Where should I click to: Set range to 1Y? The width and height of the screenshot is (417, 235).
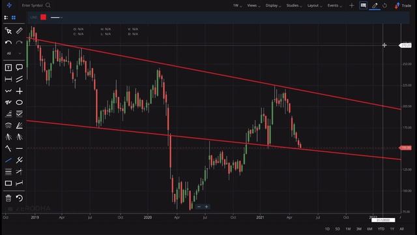[x=392, y=229]
